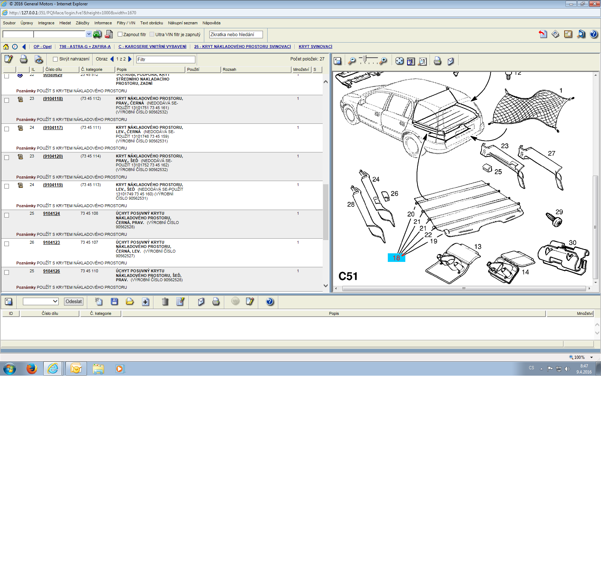Check the box for part 9104124
Image resolution: width=601 pixels, height=561 pixels.
click(6, 215)
